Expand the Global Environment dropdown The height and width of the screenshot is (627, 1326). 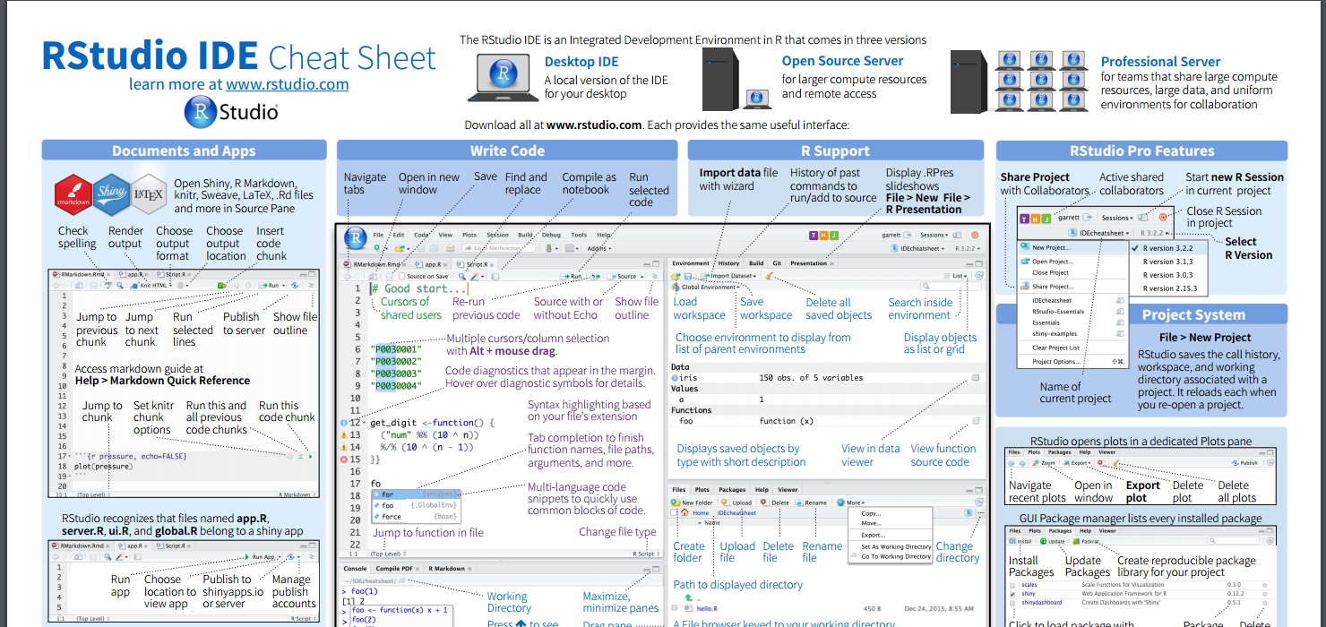click(706, 287)
